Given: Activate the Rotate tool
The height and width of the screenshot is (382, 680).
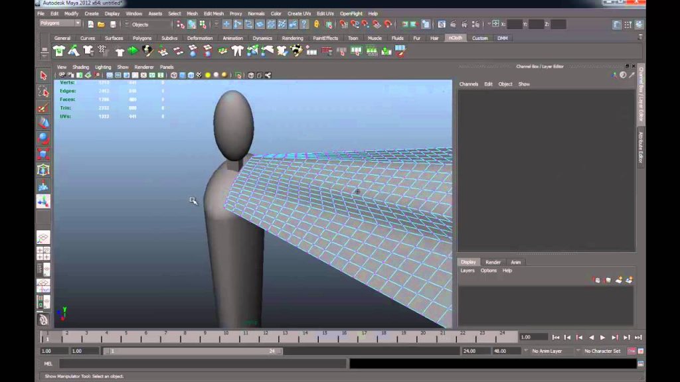Looking at the screenshot, I should coord(43,139).
